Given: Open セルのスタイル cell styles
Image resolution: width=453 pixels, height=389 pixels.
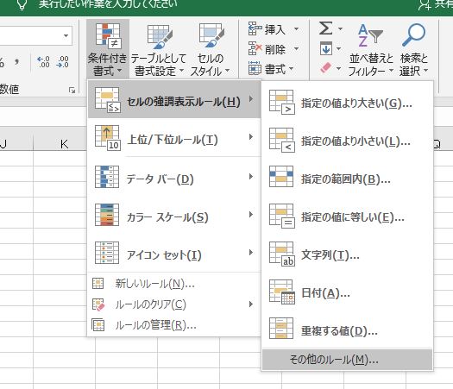Looking at the screenshot, I should [211, 48].
